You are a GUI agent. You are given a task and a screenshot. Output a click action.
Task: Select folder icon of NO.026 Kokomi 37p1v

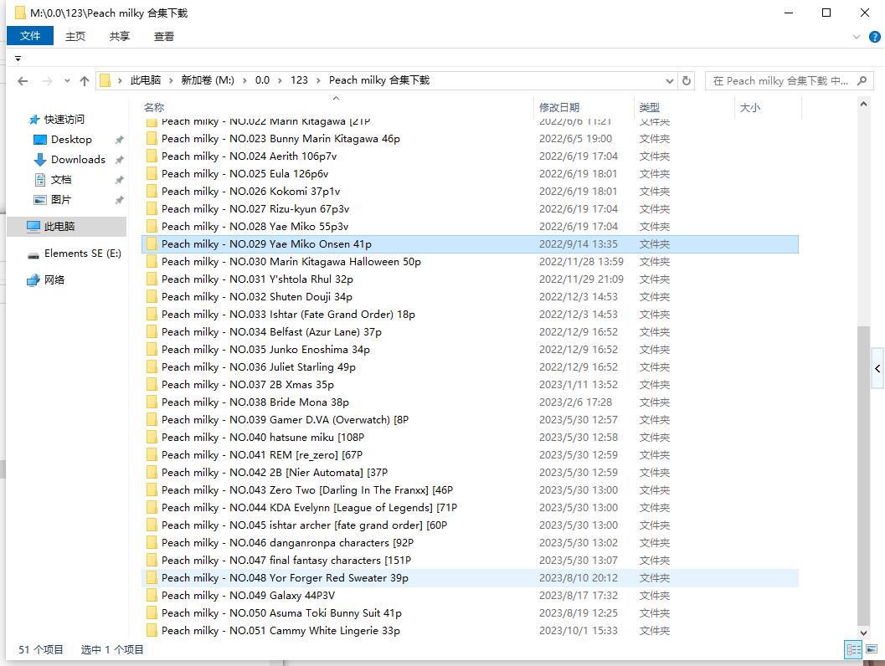(x=152, y=191)
